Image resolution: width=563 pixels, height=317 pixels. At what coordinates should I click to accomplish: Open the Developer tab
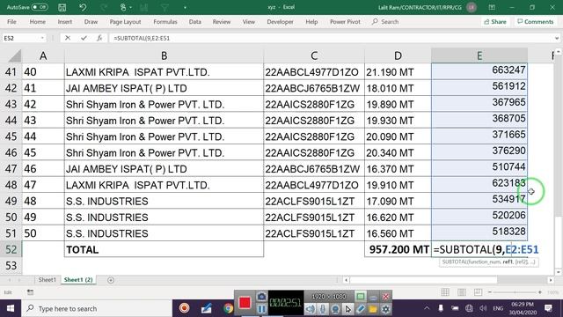280,21
